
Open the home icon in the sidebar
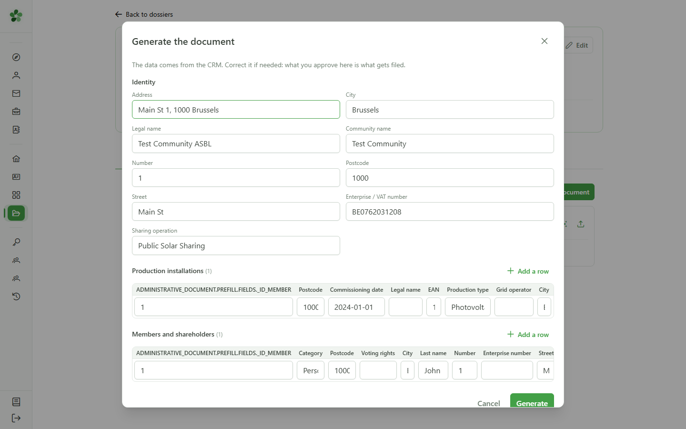[16, 159]
